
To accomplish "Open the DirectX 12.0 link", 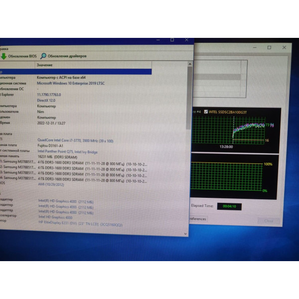I will pos(46,100).
